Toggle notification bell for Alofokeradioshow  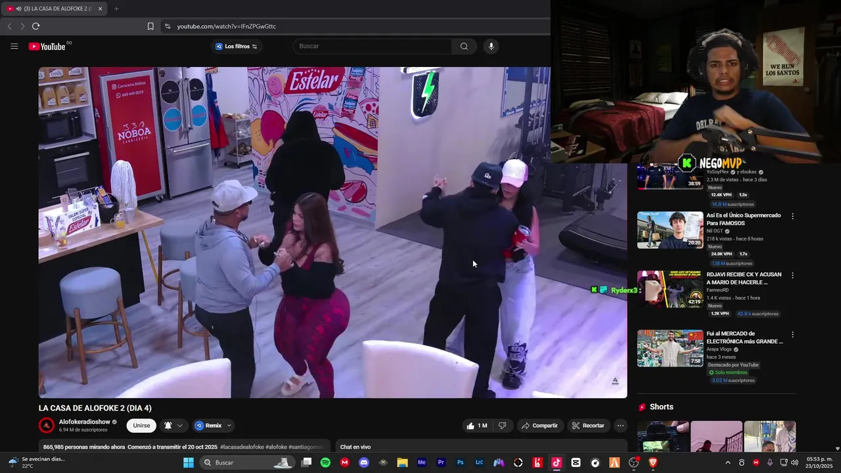tap(168, 426)
